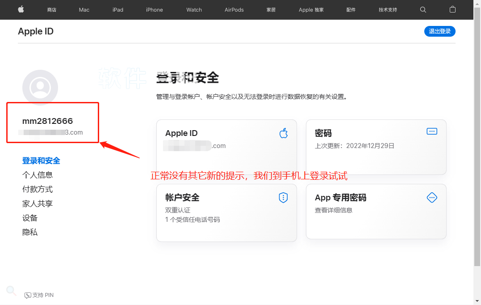
Task: Click the vertical page scrollbar
Action: tap(477, 134)
